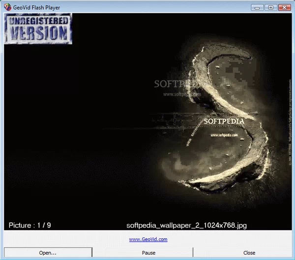Minimize the GeoVid Flash Player window
The height and width of the screenshot is (260, 295).
(x=257, y=7)
